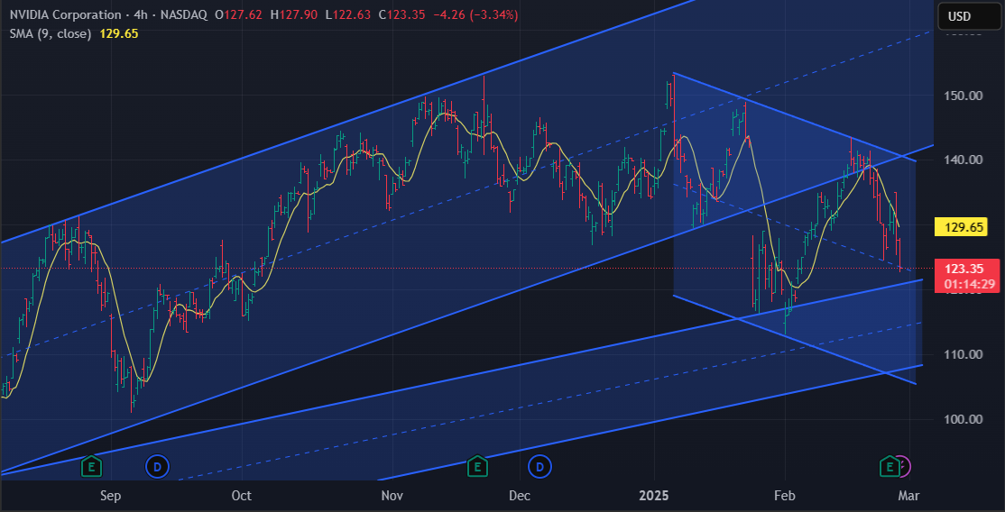The image size is (1005, 512).
Task: Open the earnings marker left of the Sep label
Action: point(92,467)
